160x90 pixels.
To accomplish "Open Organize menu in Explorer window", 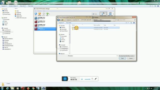I will [x=4, y=6].
